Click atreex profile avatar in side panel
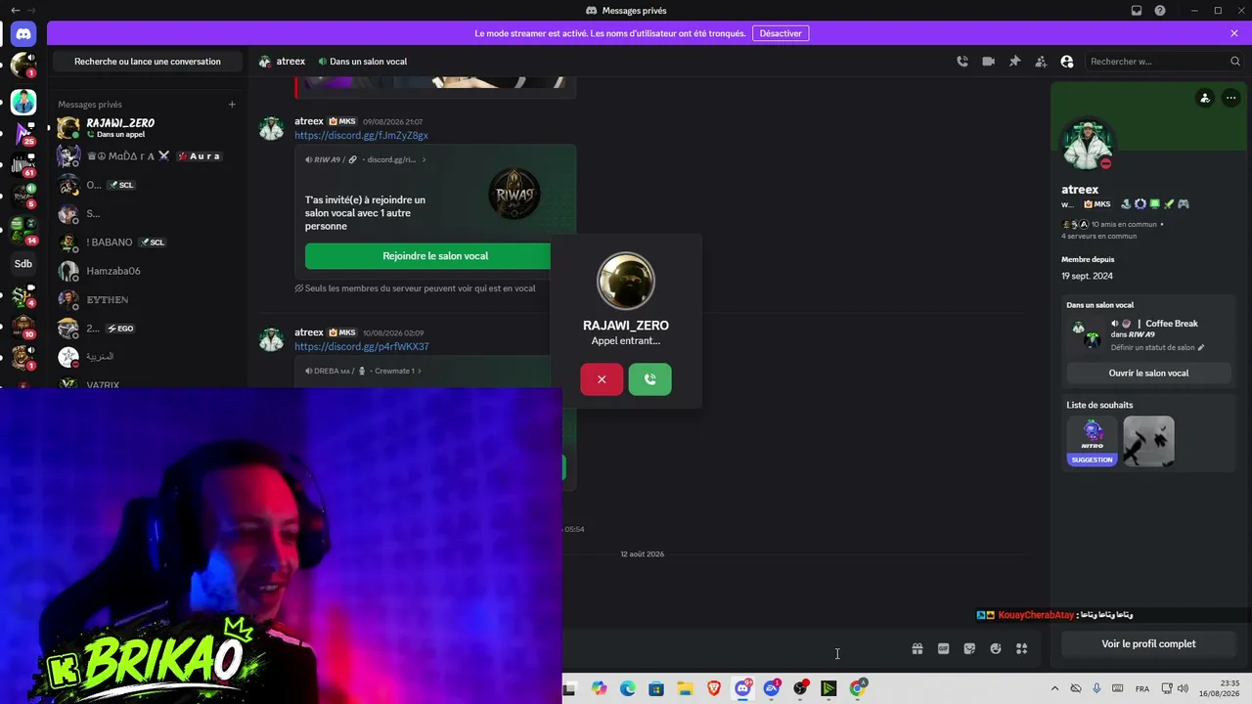The image size is (1252, 704). point(1088,145)
